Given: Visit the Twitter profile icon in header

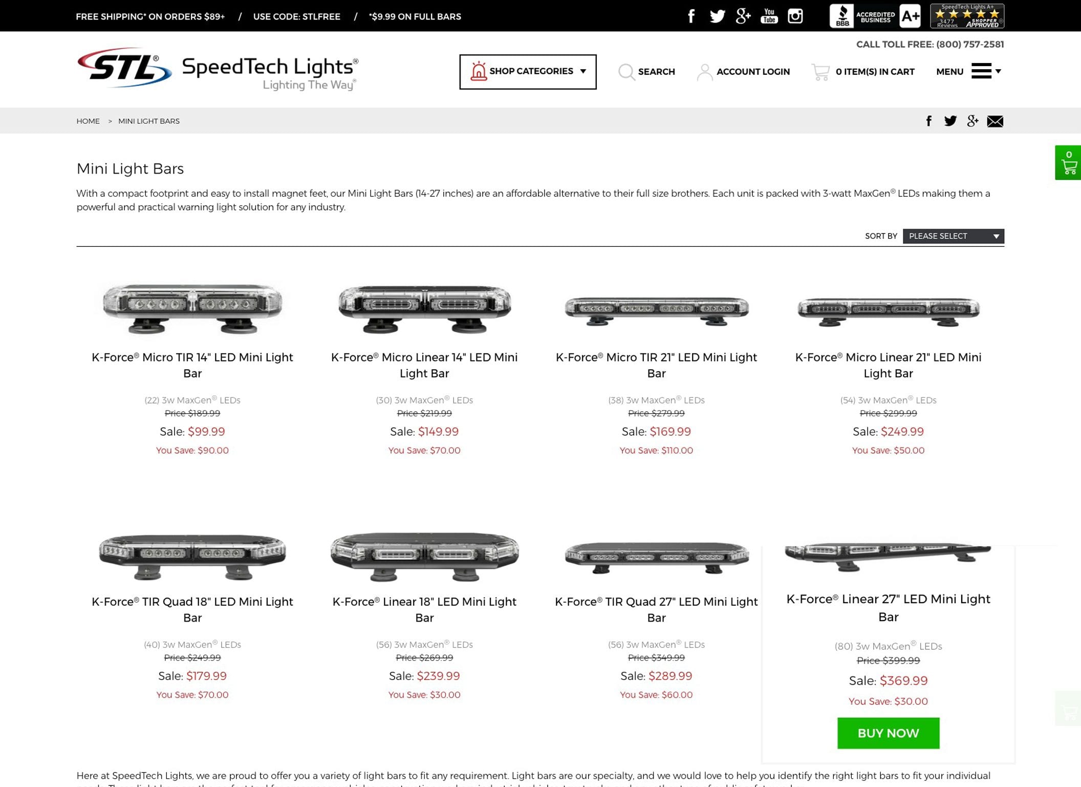Looking at the screenshot, I should click(717, 16).
